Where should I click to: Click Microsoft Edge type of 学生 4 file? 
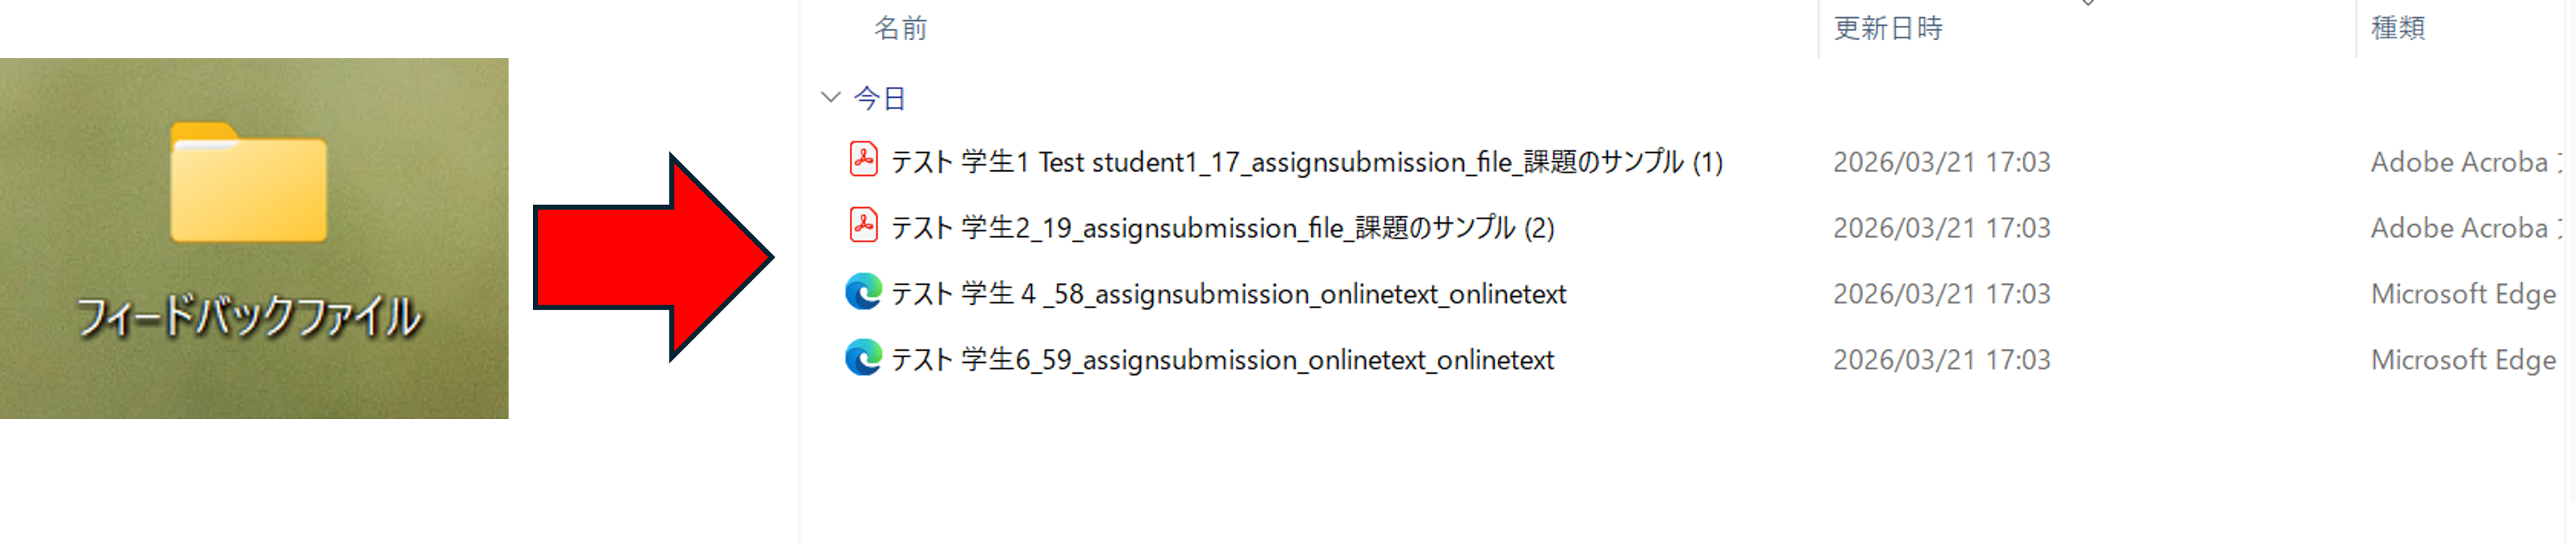2462,294
